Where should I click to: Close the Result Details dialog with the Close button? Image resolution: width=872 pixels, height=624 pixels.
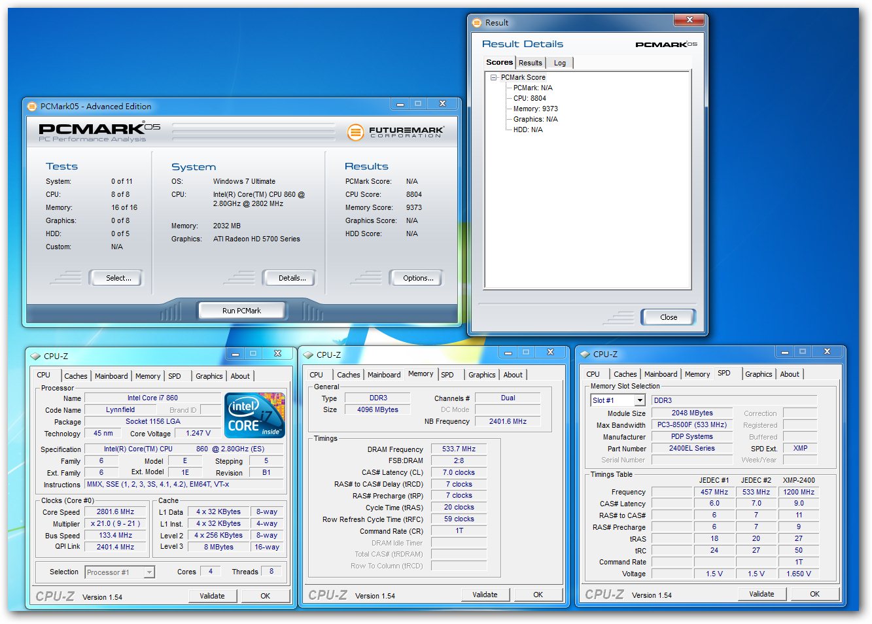click(x=668, y=317)
